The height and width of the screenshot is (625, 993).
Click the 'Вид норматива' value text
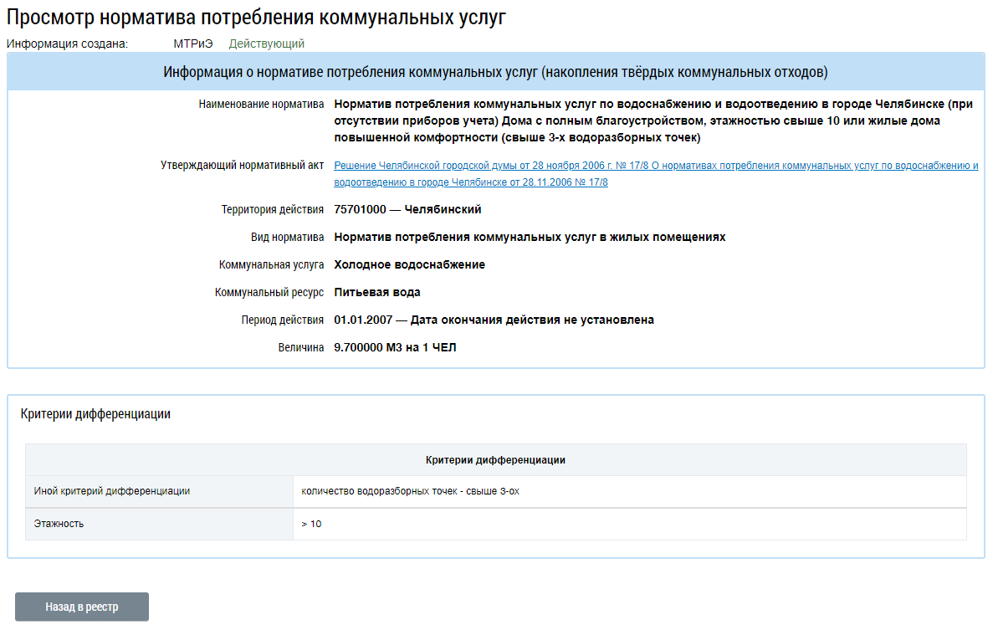pos(530,237)
